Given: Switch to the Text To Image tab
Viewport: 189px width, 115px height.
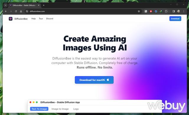Looking at the screenshot, I should coord(39,109).
